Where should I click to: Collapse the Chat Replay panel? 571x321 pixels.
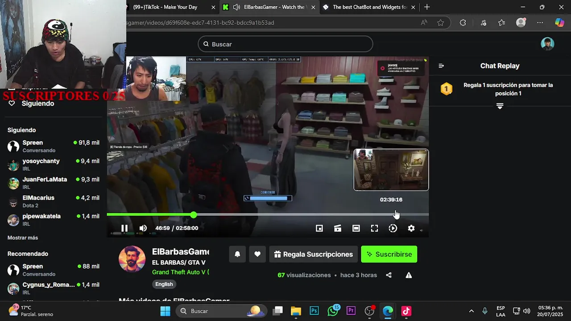coord(441,66)
